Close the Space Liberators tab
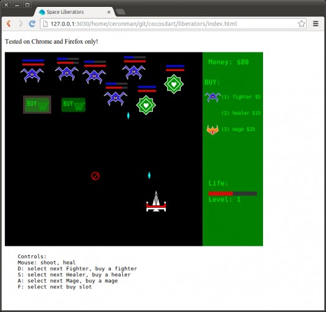Viewport: 326px width, 312px height. pyautogui.click(x=108, y=12)
